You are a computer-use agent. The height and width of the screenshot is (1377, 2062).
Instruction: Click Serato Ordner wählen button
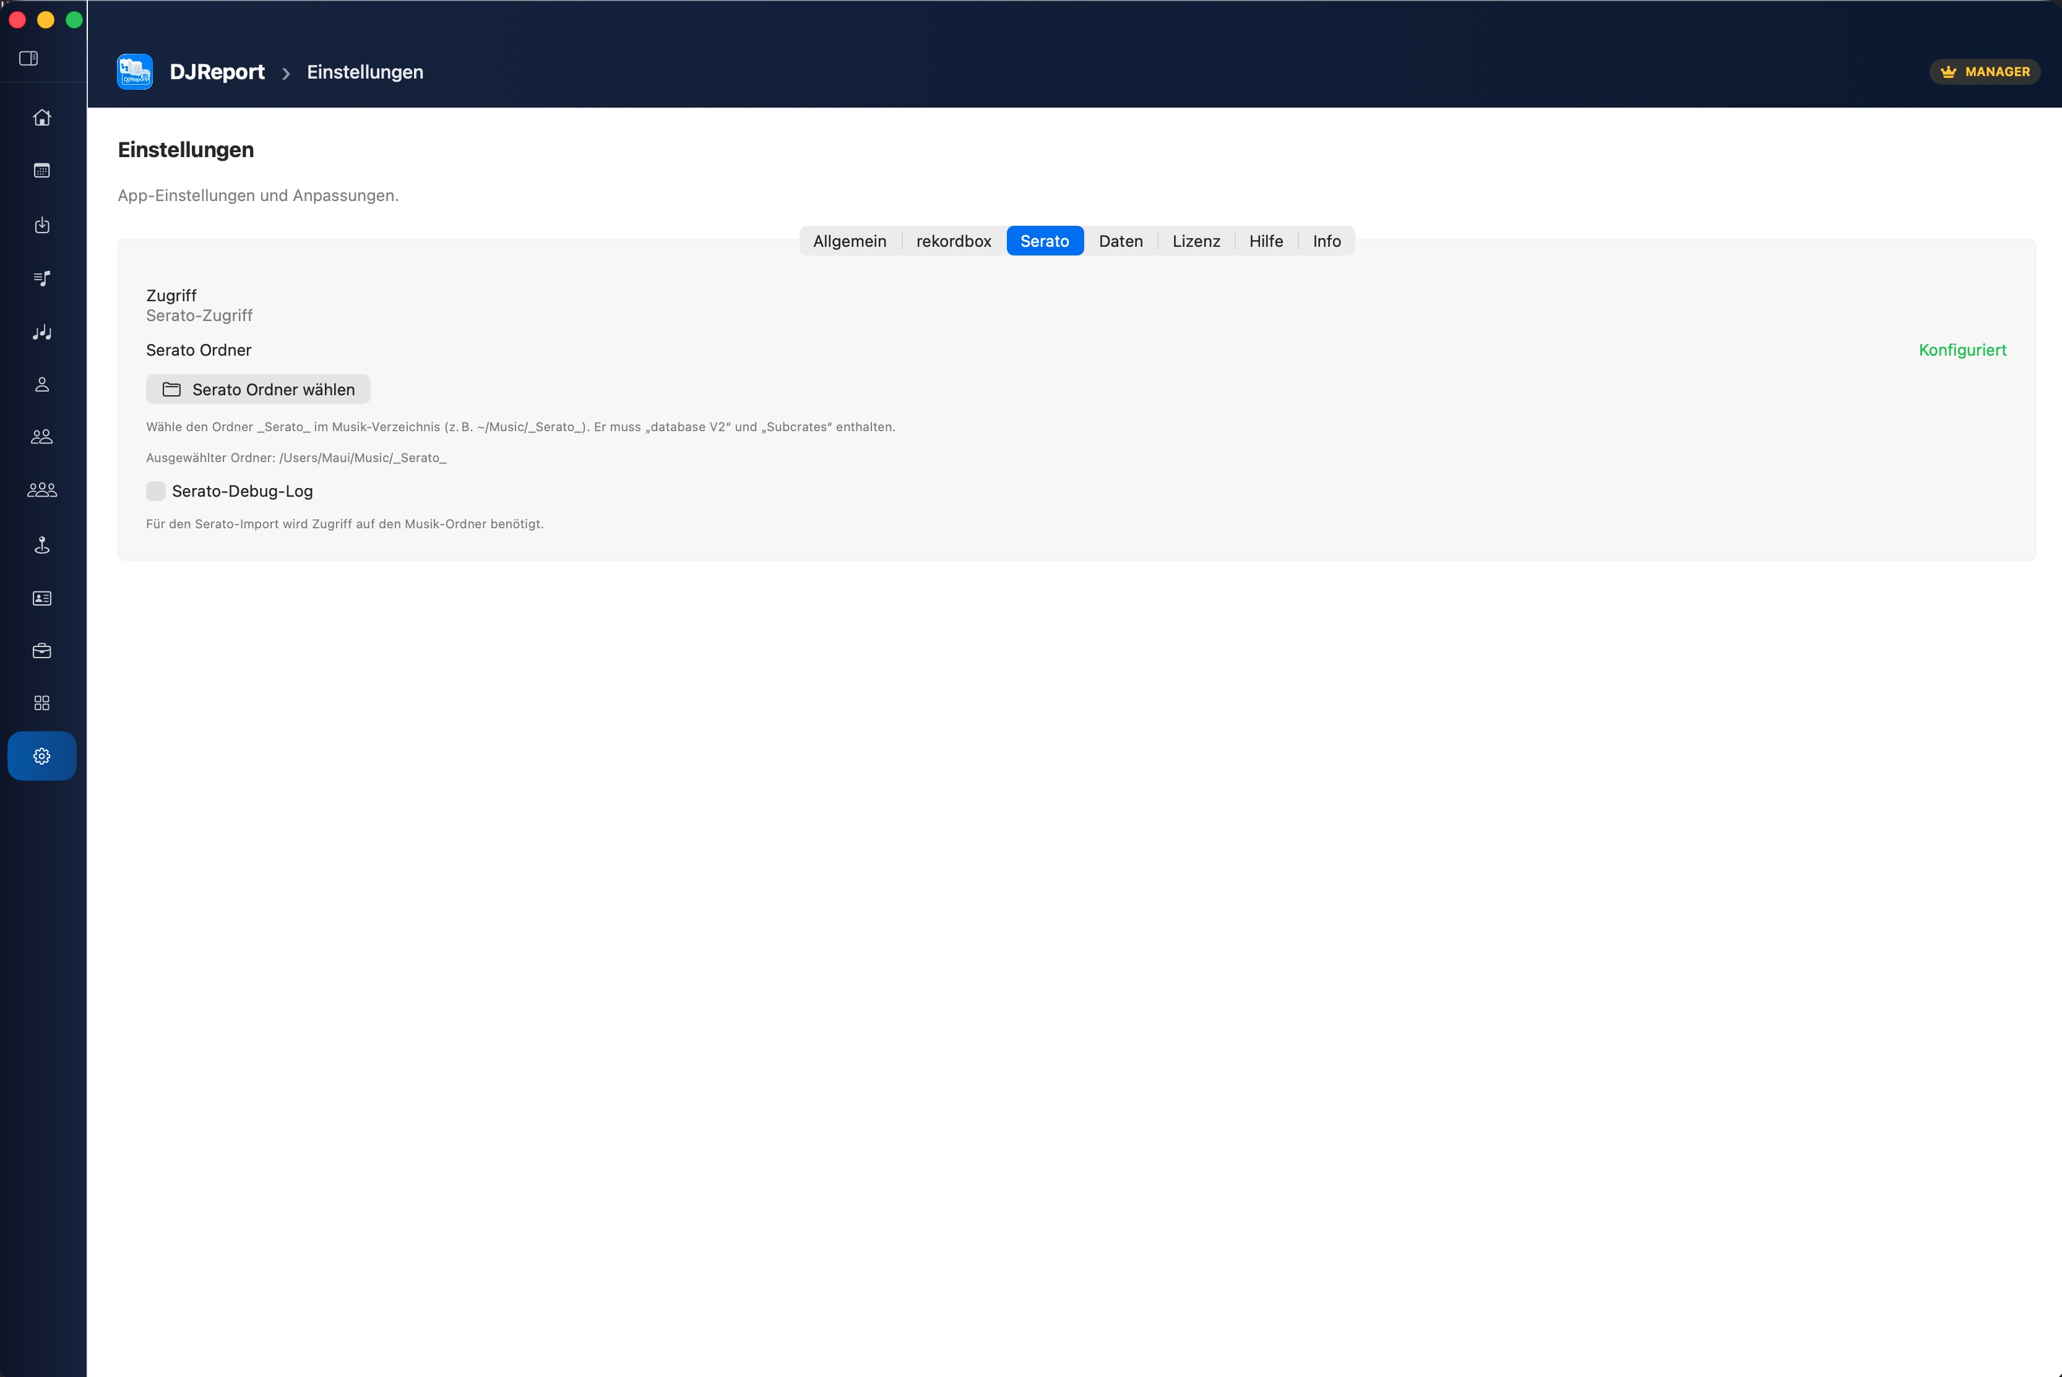tap(258, 390)
